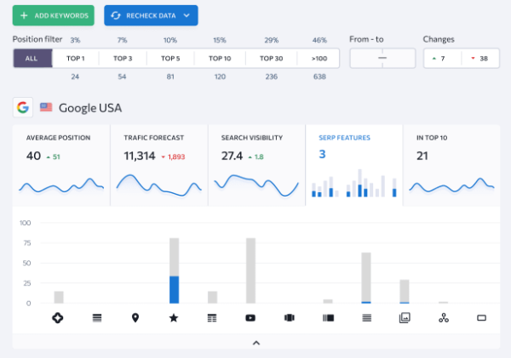
Task: Select the share-nodes feature icon at bottom
Action: click(443, 318)
